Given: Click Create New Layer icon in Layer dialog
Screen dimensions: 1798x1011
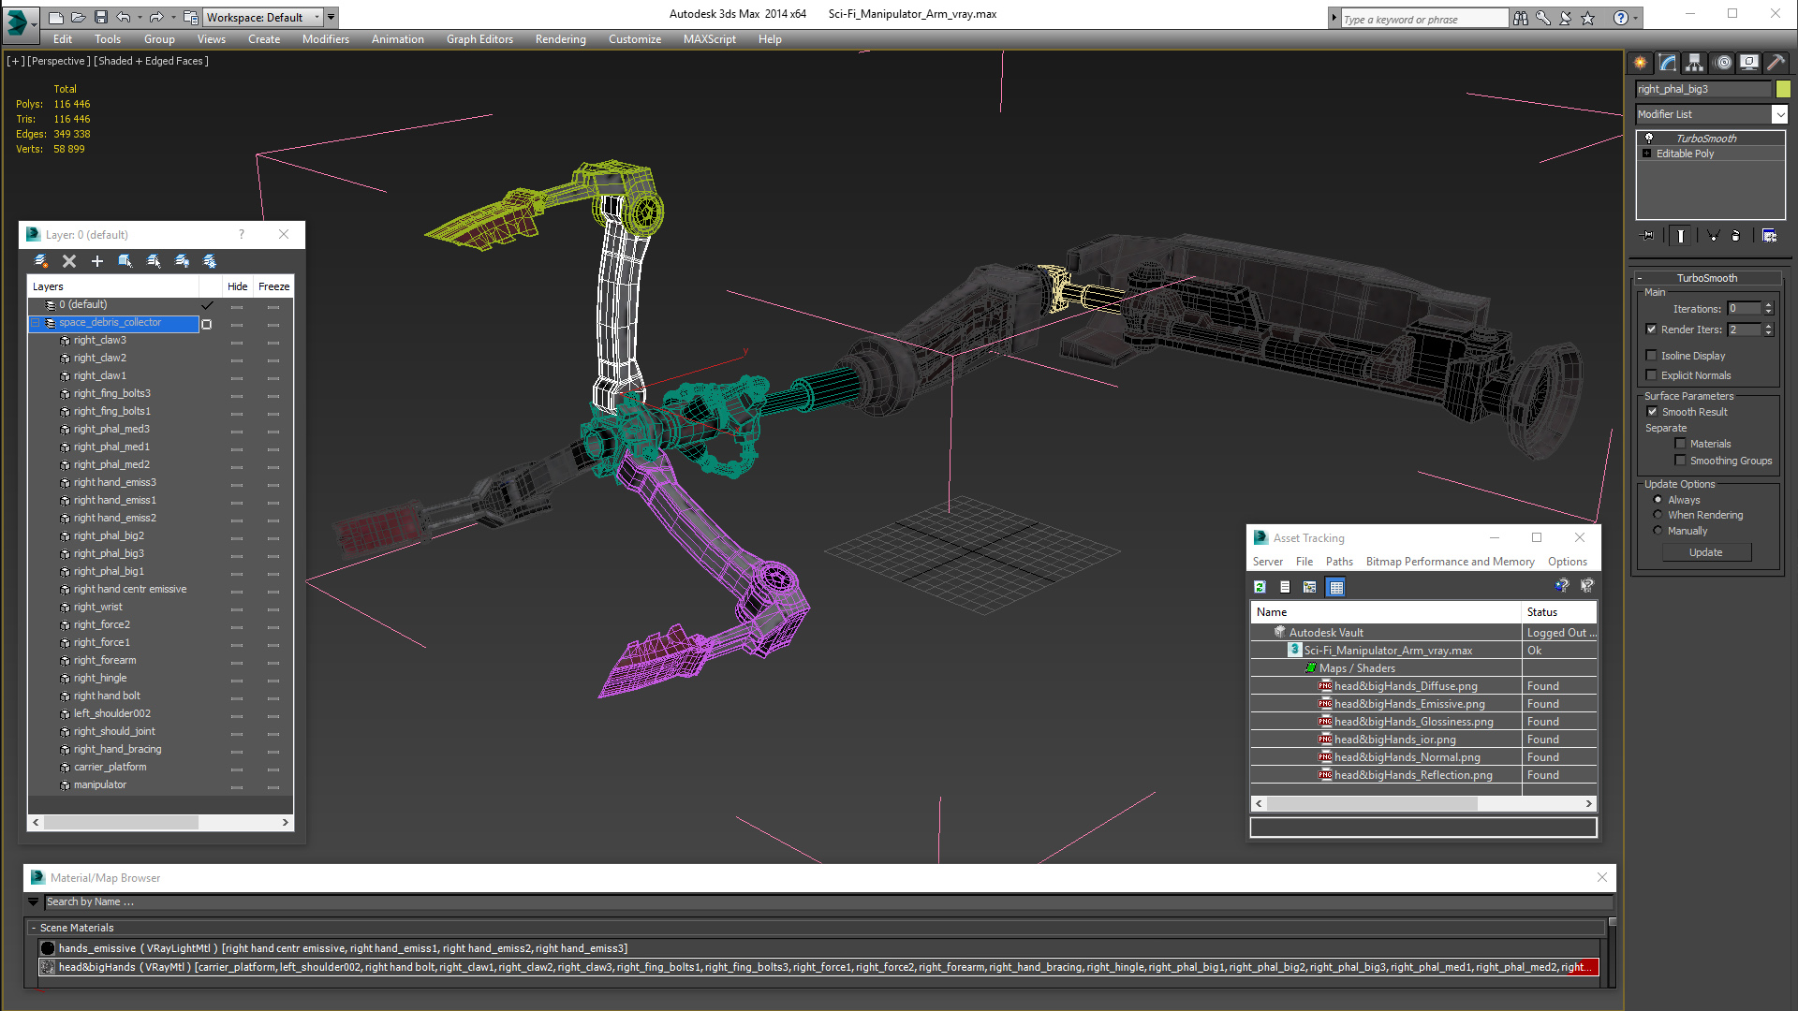Looking at the screenshot, I should (40, 261).
